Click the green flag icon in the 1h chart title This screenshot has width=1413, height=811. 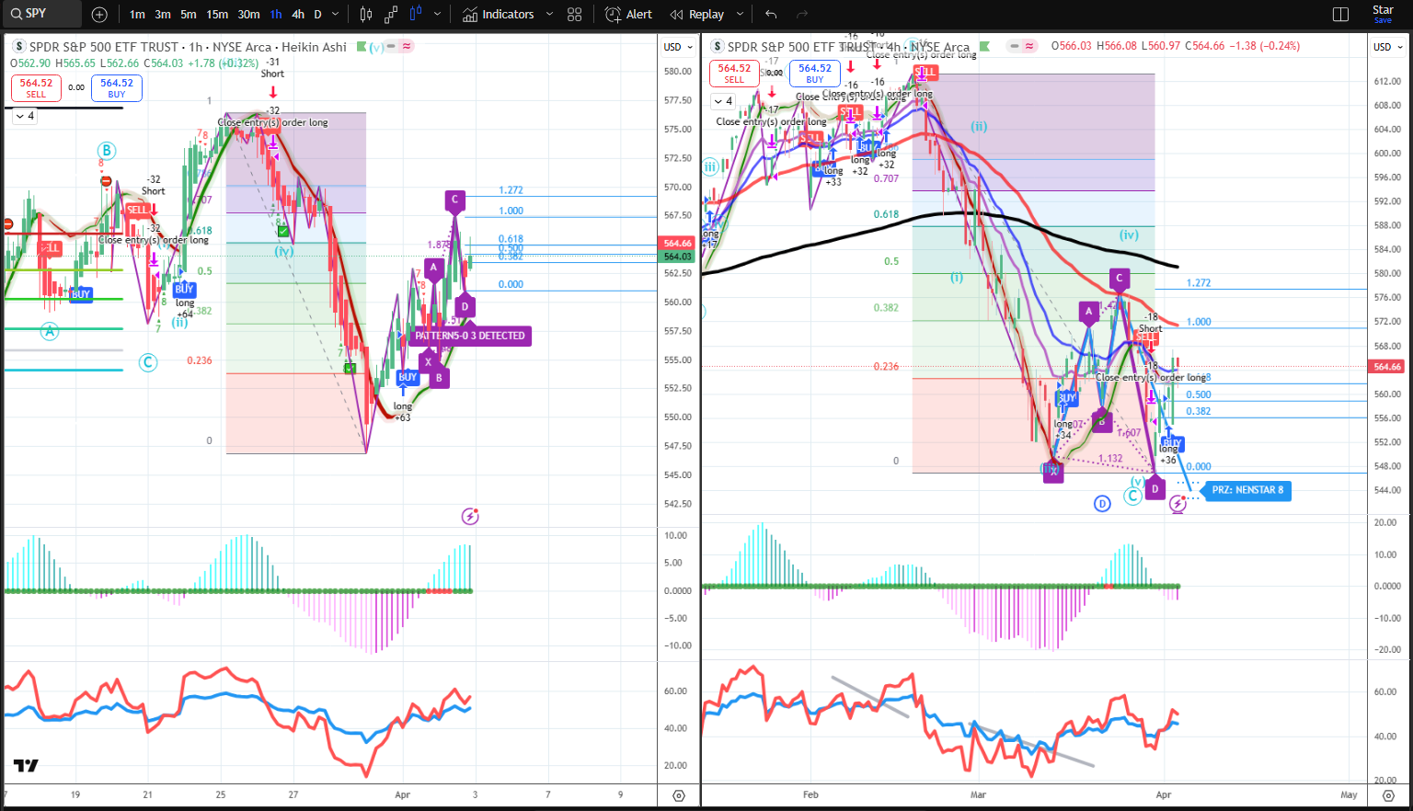tap(360, 46)
